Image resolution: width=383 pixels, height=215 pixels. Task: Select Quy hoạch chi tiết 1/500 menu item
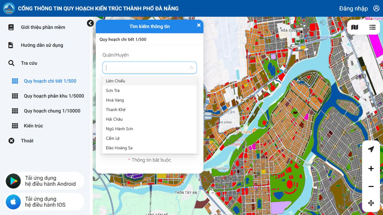click(50, 81)
